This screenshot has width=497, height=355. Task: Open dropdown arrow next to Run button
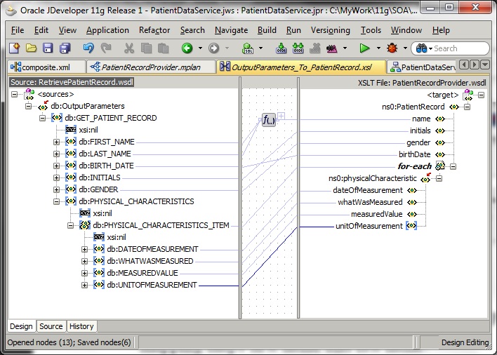(378, 48)
